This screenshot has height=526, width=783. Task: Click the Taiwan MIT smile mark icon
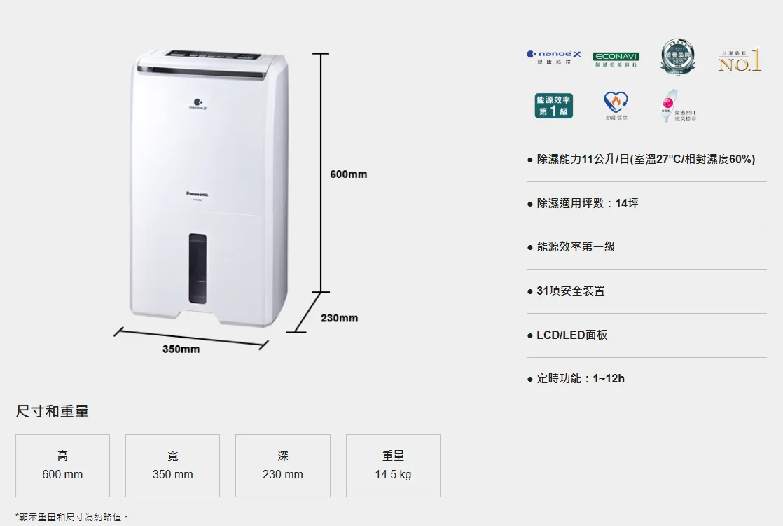[x=678, y=106]
